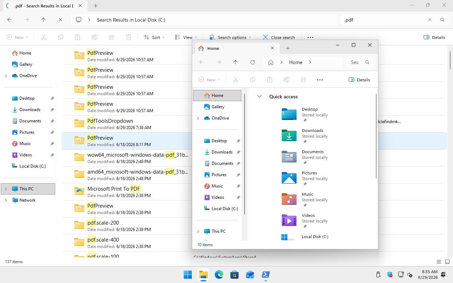The height and width of the screenshot is (283, 453).
Task: Click the Copy icon in the search results window
Action: coord(61,37)
